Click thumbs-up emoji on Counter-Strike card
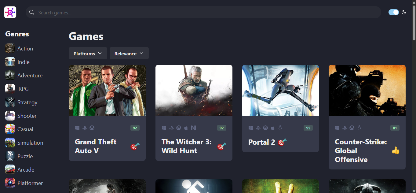 396,150
